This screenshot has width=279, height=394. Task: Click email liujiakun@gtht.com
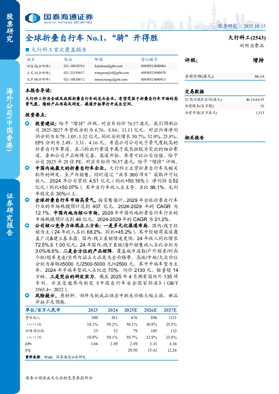(x=109, y=66)
